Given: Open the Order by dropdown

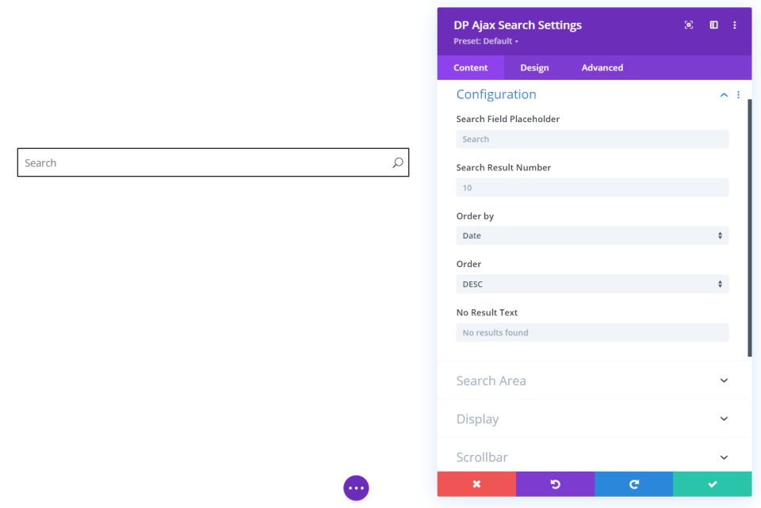Looking at the screenshot, I should (x=592, y=235).
